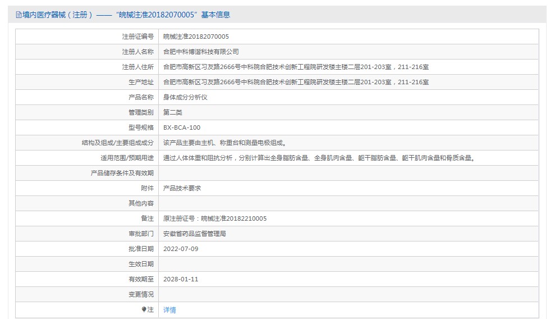The width and height of the screenshot is (550, 319).
Task: Click the 注册人名称 label
Action: click(138, 52)
